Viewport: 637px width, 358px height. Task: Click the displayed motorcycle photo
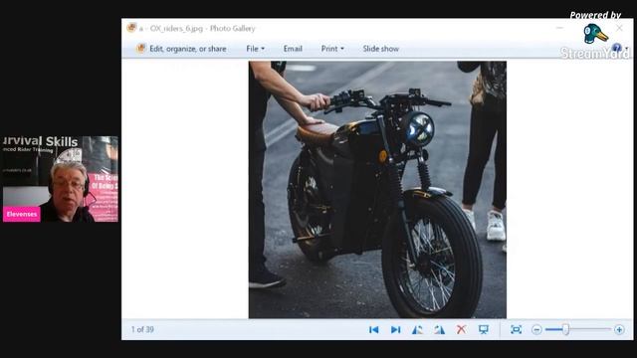(x=377, y=190)
